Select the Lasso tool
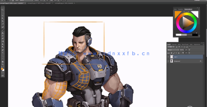207x107 pixels. click(x=3, y=16)
